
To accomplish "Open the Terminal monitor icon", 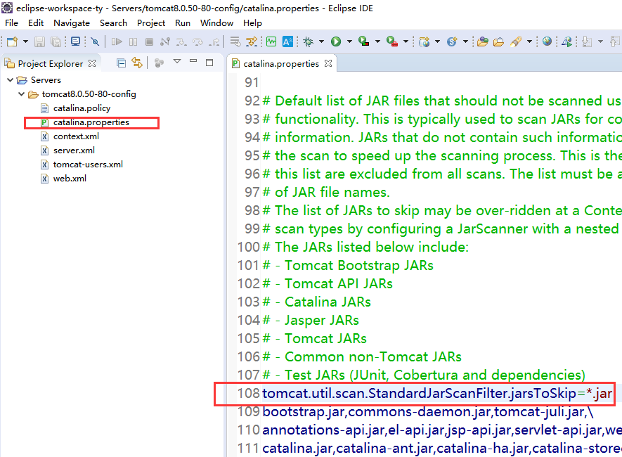I will (x=75, y=41).
